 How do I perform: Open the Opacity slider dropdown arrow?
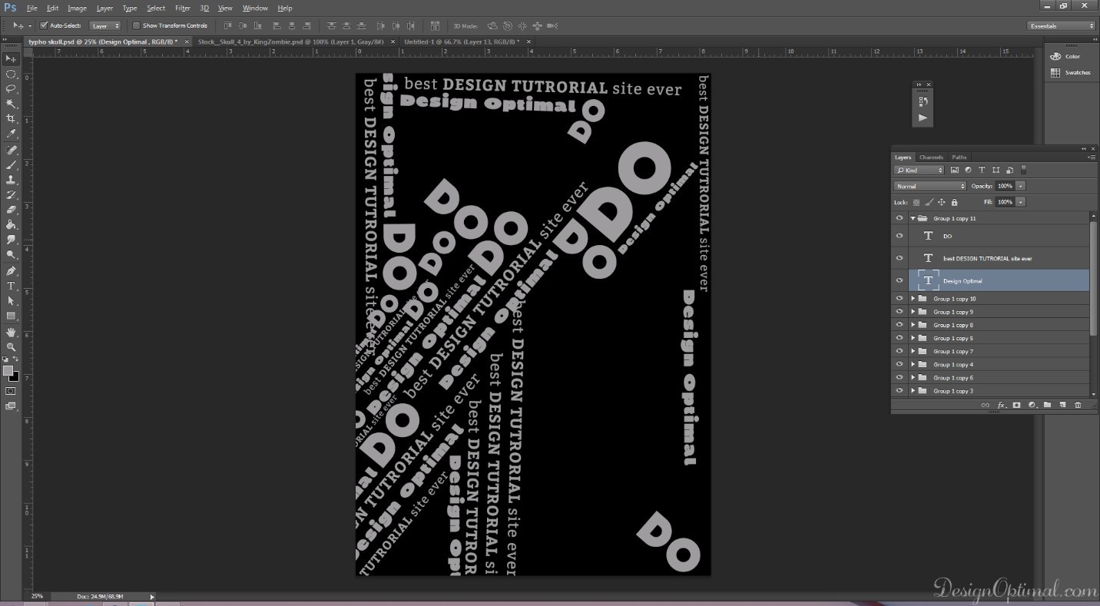1021,186
